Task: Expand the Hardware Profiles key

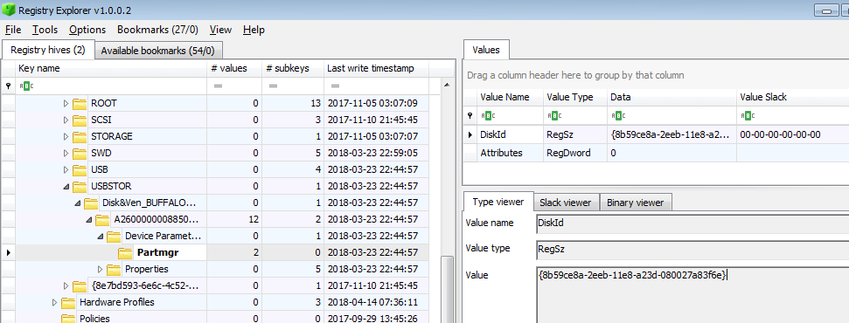Action: pyautogui.click(x=55, y=302)
